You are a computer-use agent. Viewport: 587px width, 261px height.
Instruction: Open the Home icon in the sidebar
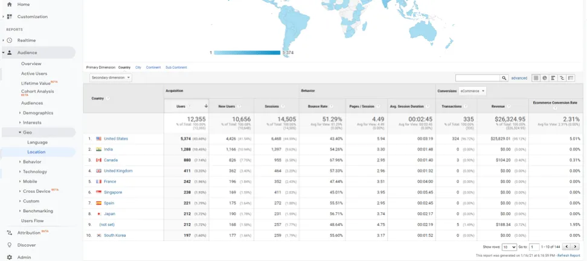pos(9,4)
